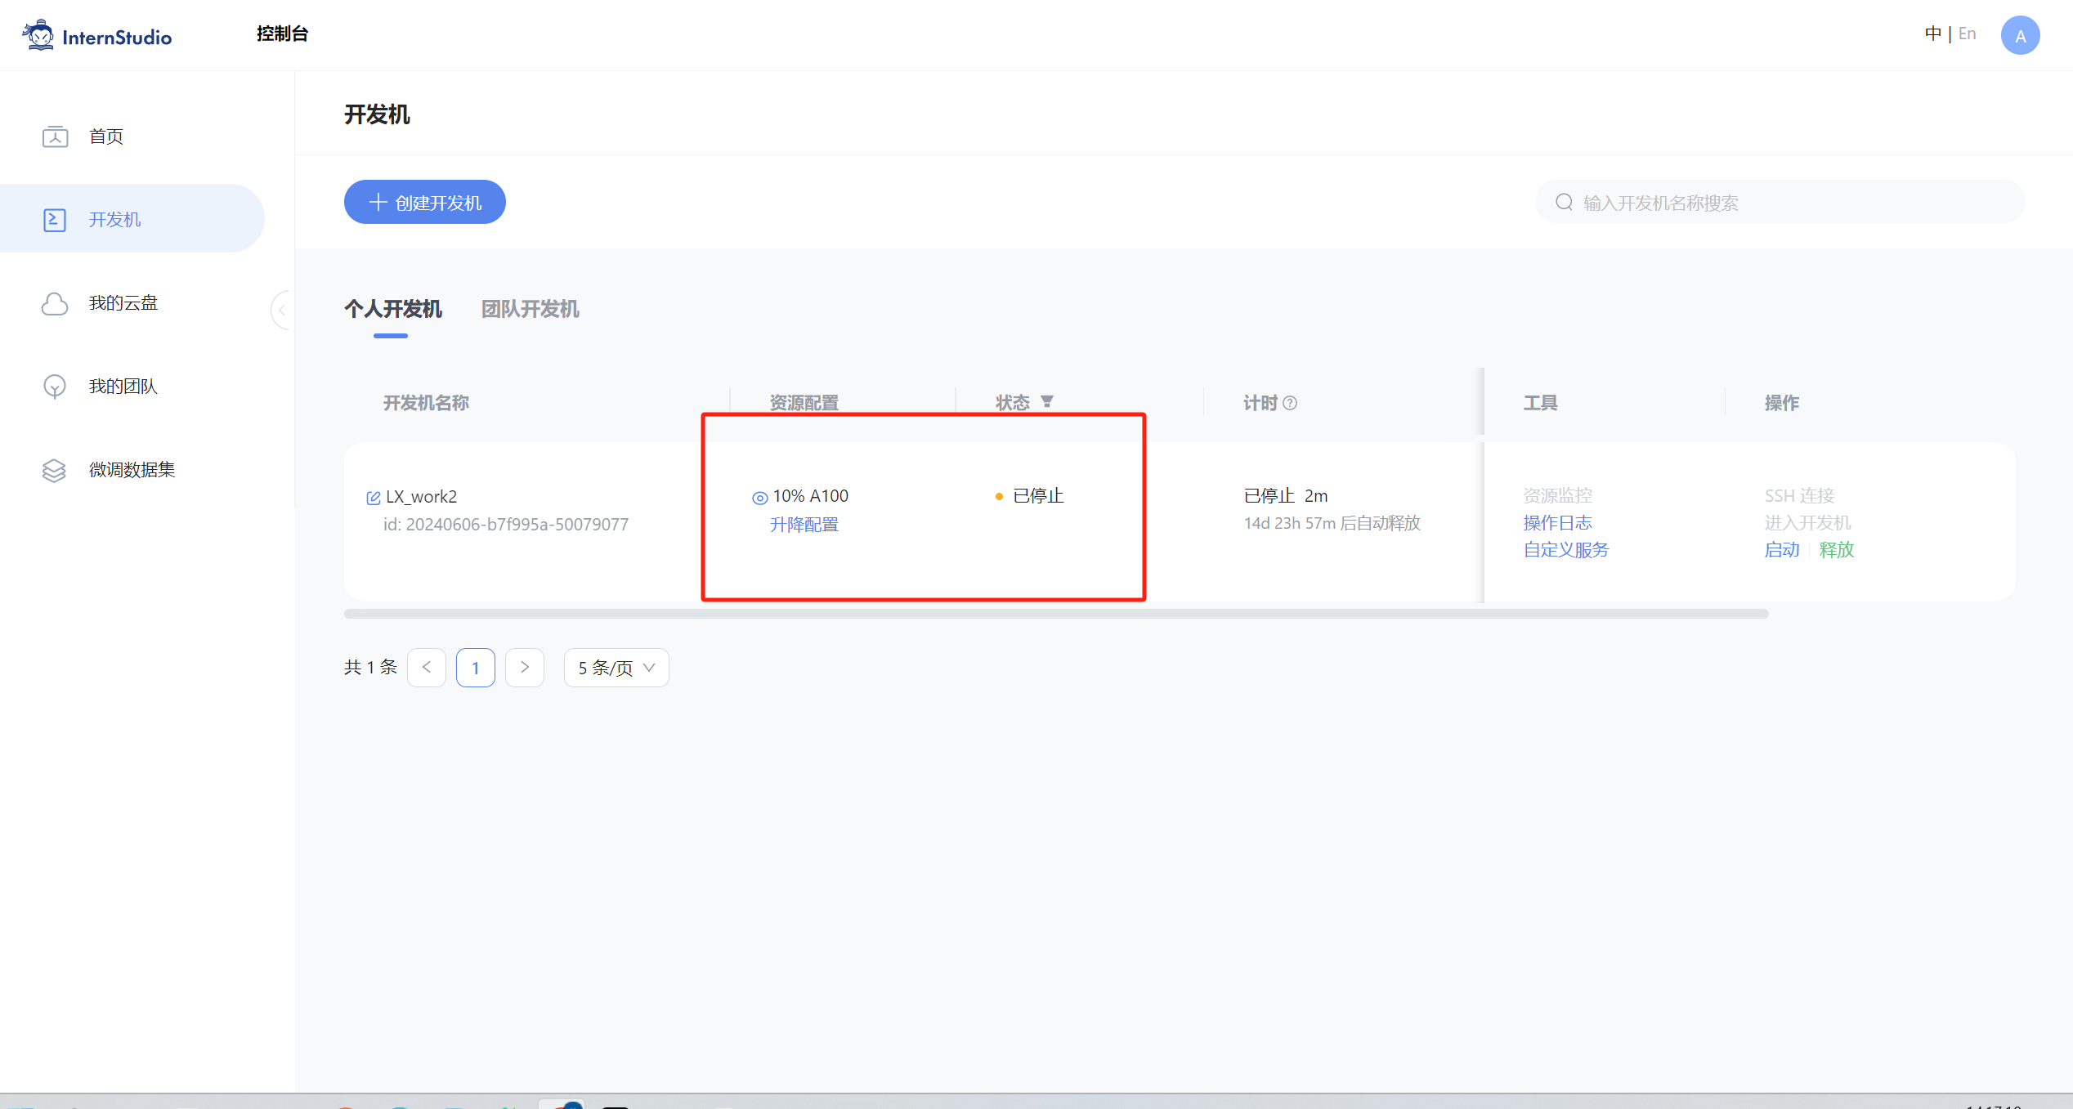Click the eye icon next to 10% A100
This screenshot has height=1109, width=2073.
tap(759, 498)
